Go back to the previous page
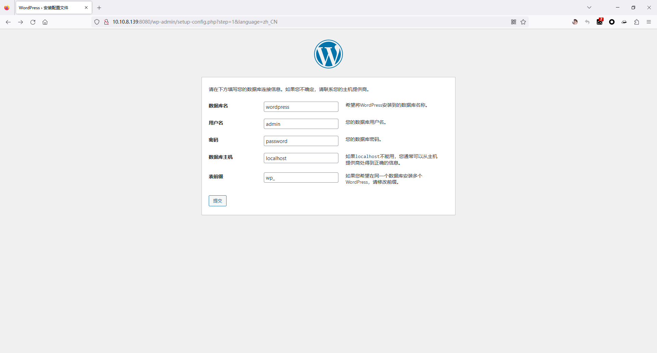This screenshot has height=353, width=657. pyautogui.click(x=8, y=22)
